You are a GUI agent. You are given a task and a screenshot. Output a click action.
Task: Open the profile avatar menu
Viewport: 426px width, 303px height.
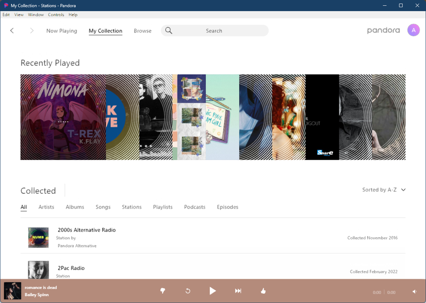click(413, 30)
